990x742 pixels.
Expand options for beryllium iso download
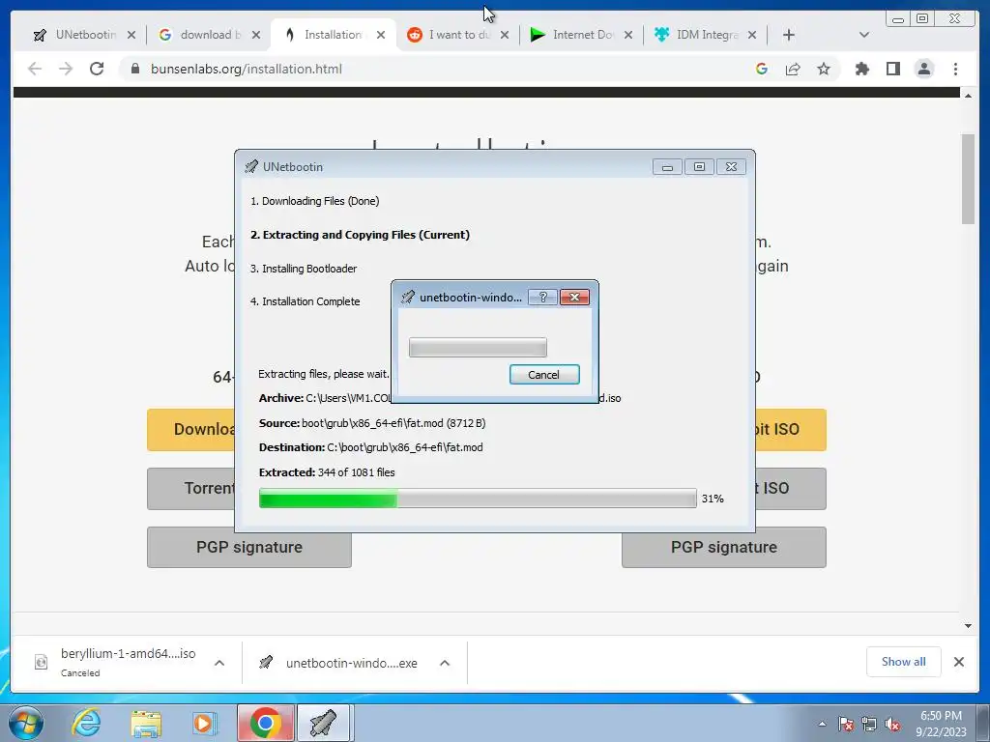pyautogui.click(x=219, y=663)
